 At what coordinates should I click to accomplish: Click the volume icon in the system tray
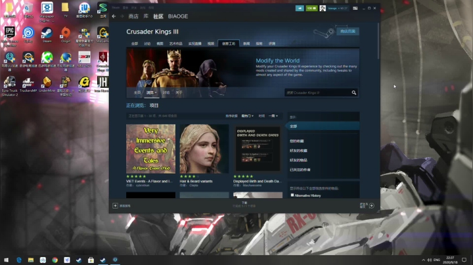click(x=429, y=260)
